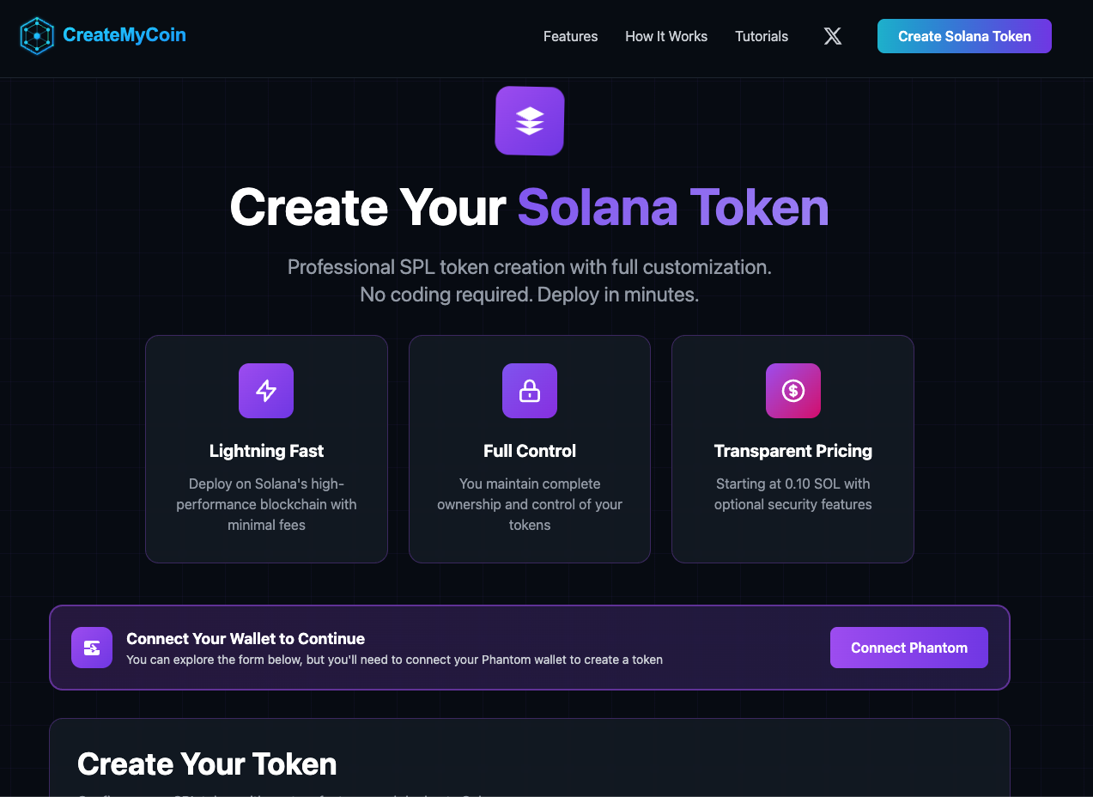Click the icon above Create Your Solana Token
Screen dimensions: 1093x797
pos(529,120)
